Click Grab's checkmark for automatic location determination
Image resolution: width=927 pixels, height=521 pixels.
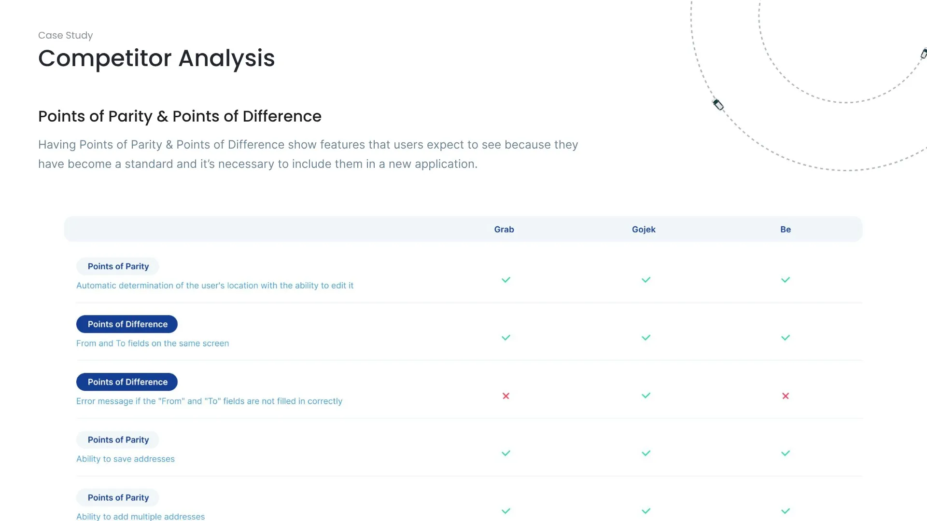[506, 280]
